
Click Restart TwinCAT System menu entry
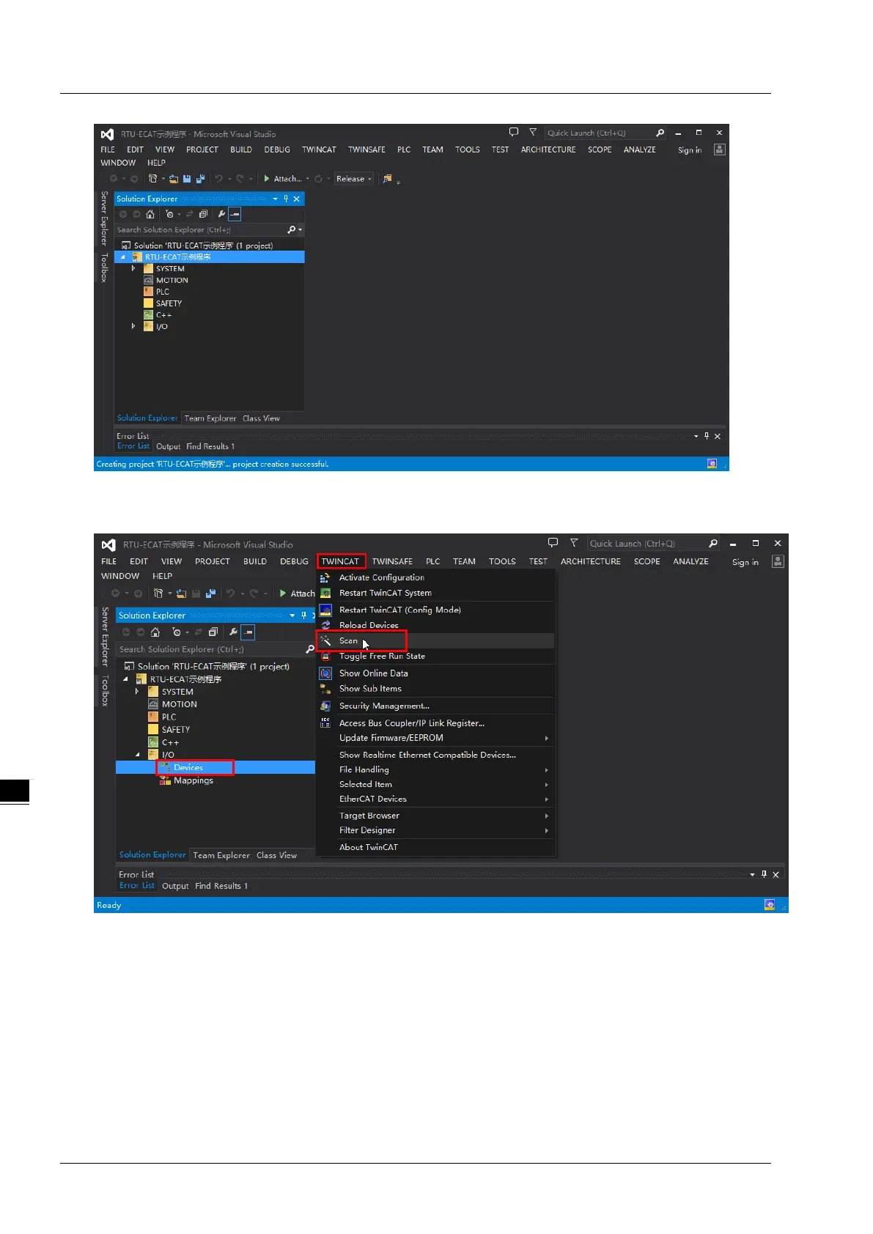click(x=385, y=593)
